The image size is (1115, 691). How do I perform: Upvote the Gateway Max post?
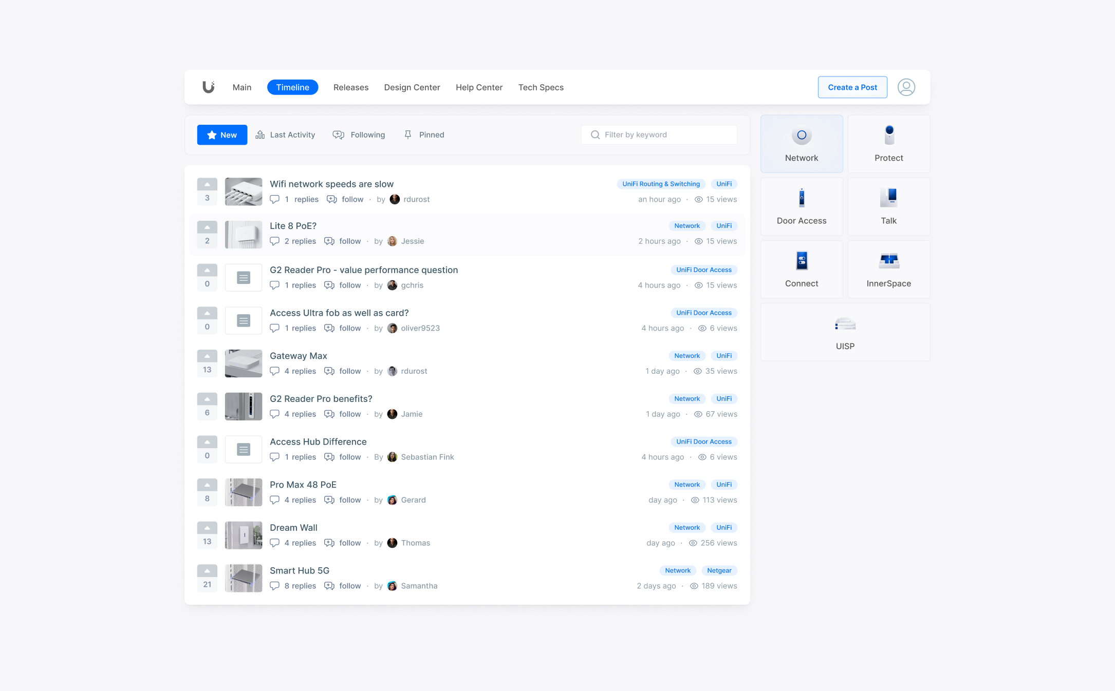pyautogui.click(x=207, y=356)
